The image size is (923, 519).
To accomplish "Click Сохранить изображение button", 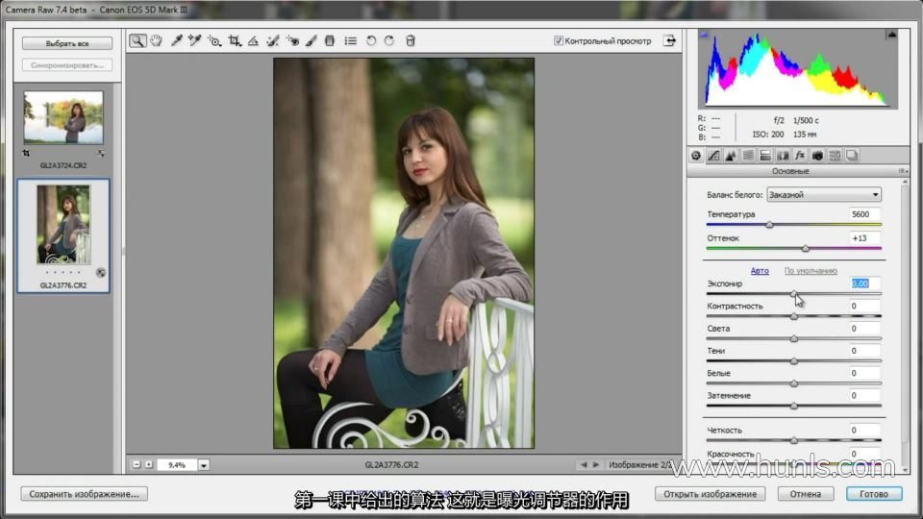I will [85, 494].
